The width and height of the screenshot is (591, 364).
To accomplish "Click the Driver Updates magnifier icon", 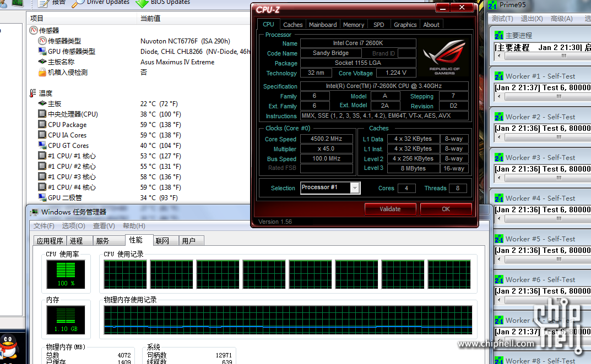I will [78, 3].
